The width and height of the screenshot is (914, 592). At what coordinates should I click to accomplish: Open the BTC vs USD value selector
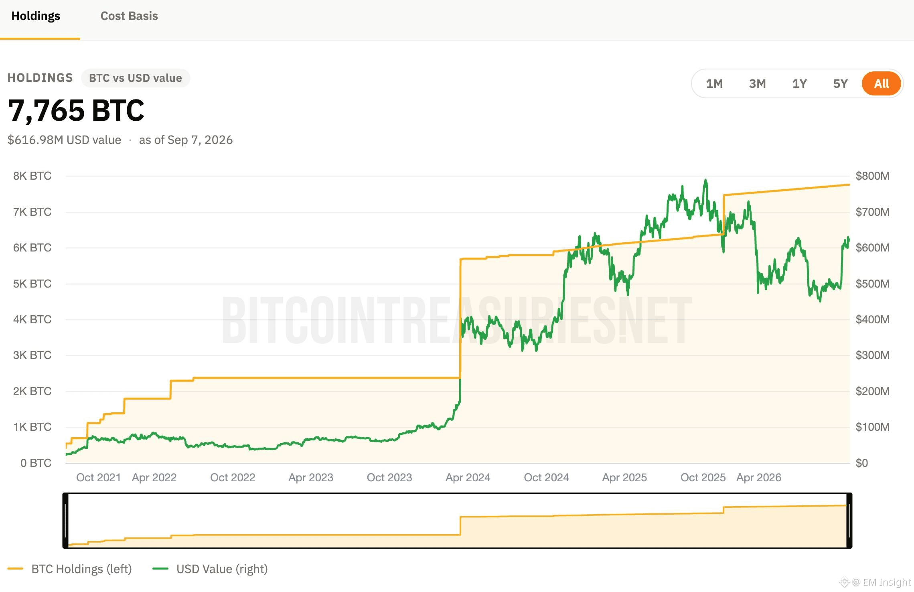136,78
